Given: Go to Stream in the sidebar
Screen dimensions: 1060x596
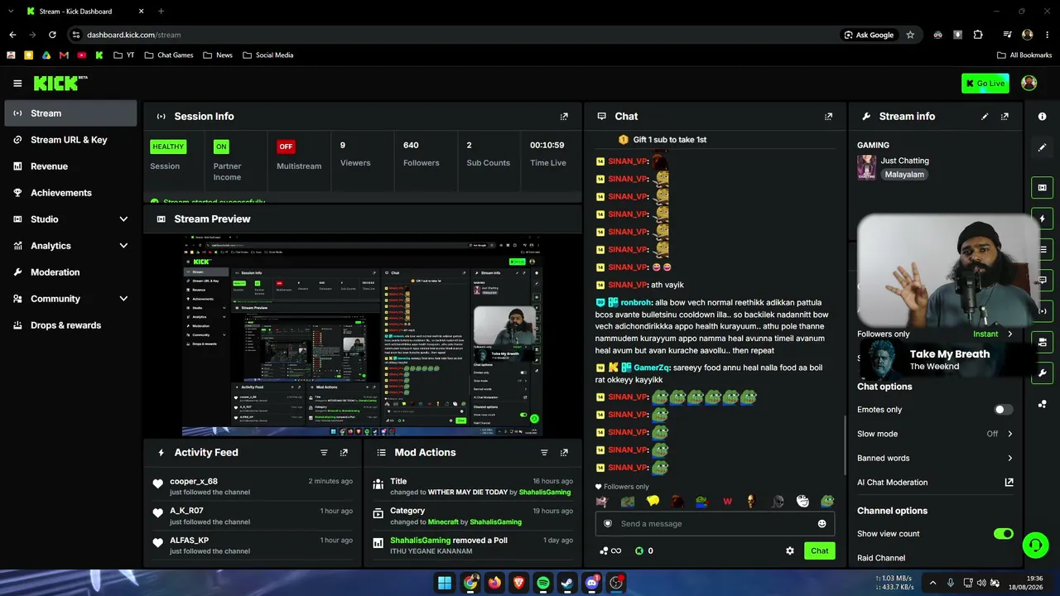Looking at the screenshot, I should (x=70, y=113).
